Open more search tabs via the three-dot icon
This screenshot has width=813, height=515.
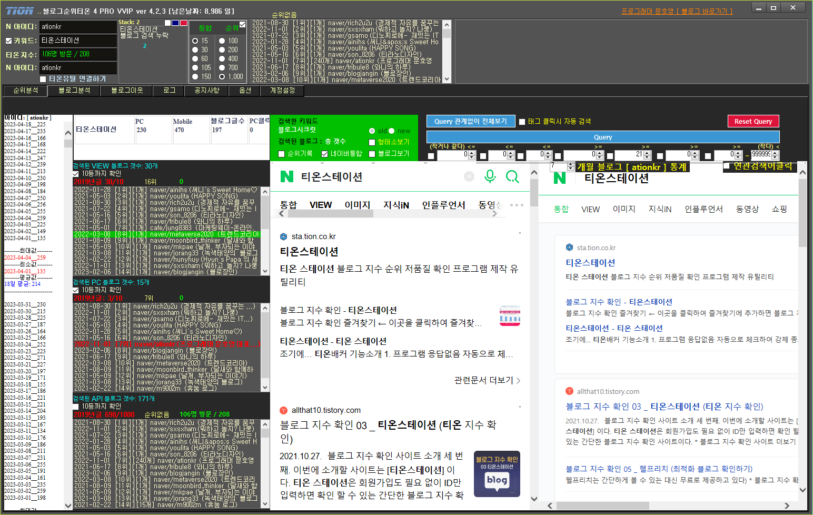pyautogui.click(x=517, y=205)
